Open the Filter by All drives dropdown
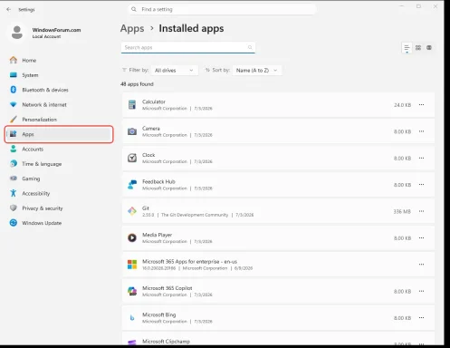450x348 pixels. [x=175, y=71]
